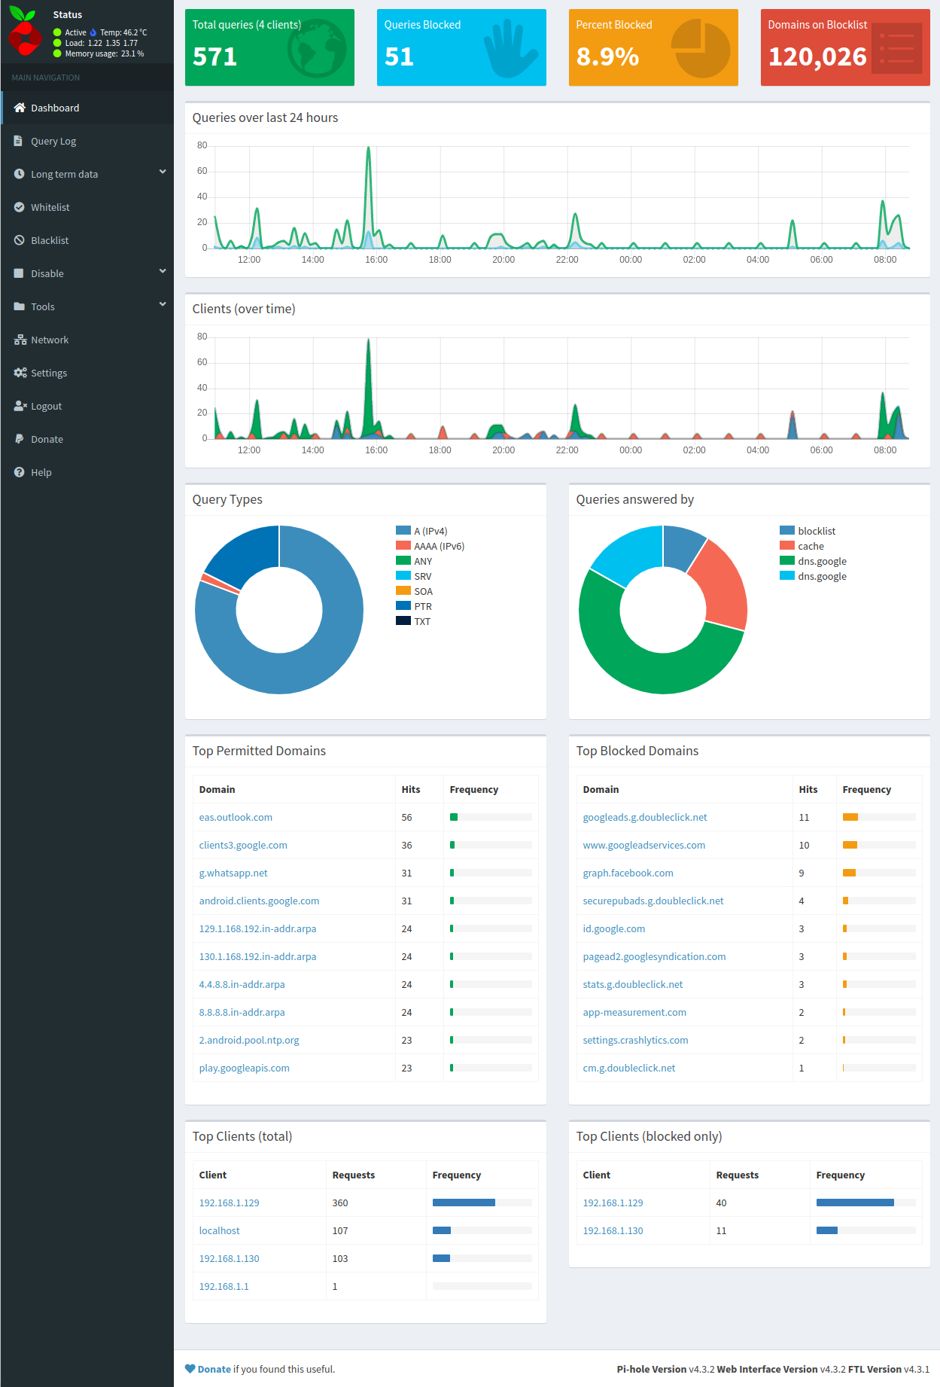Open the eas.outlook.com domain link
Viewport: 940px width, 1387px height.
[x=236, y=817]
